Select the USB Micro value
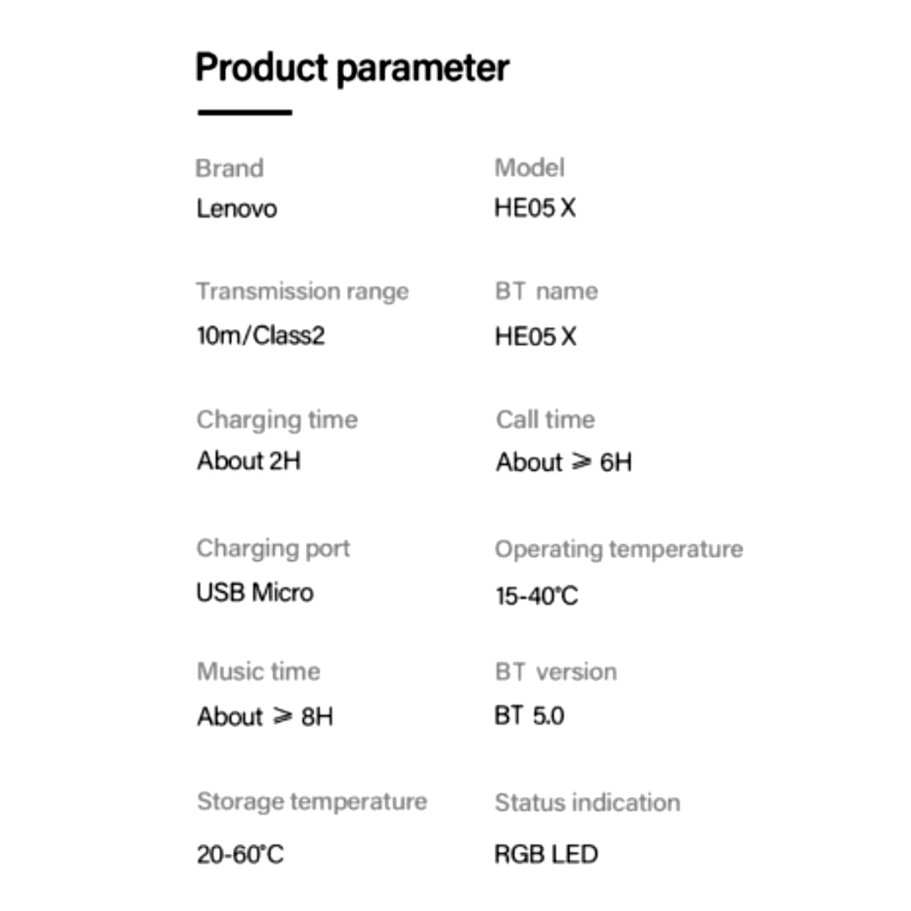The width and height of the screenshot is (911, 911). point(255,593)
